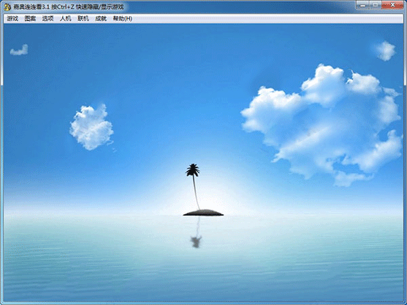Open the 选项 menu

point(47,18)
